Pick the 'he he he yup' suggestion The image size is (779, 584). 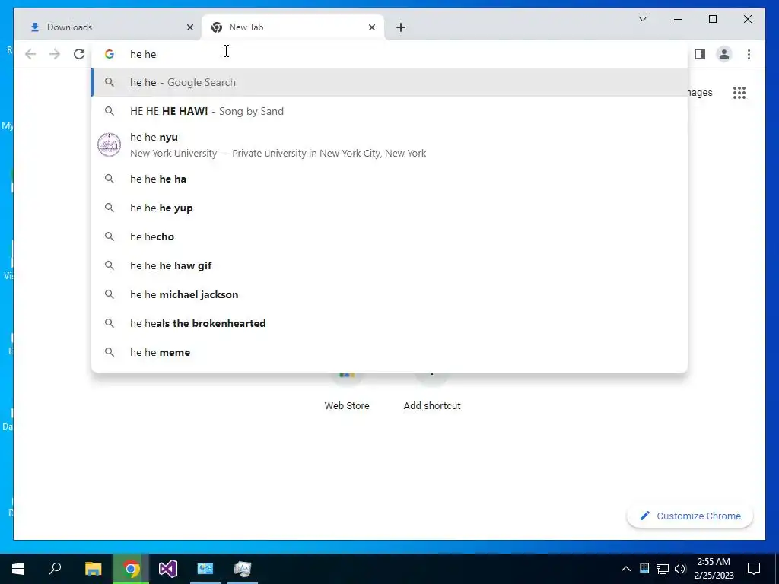(390, 208)
